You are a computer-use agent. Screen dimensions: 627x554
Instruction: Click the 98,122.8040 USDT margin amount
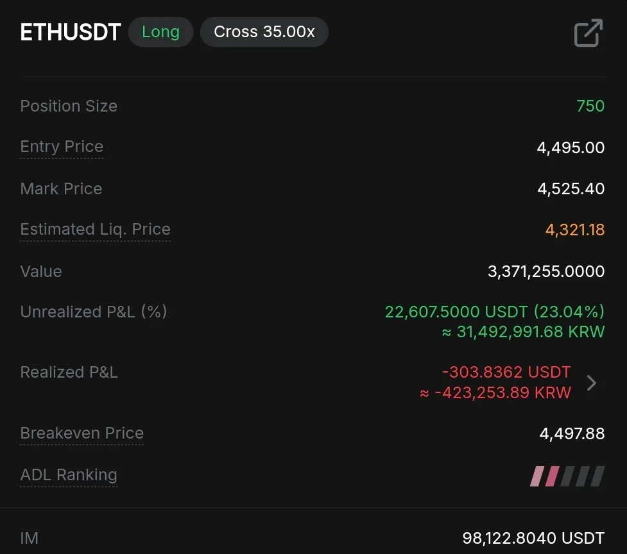click(533, 538)
